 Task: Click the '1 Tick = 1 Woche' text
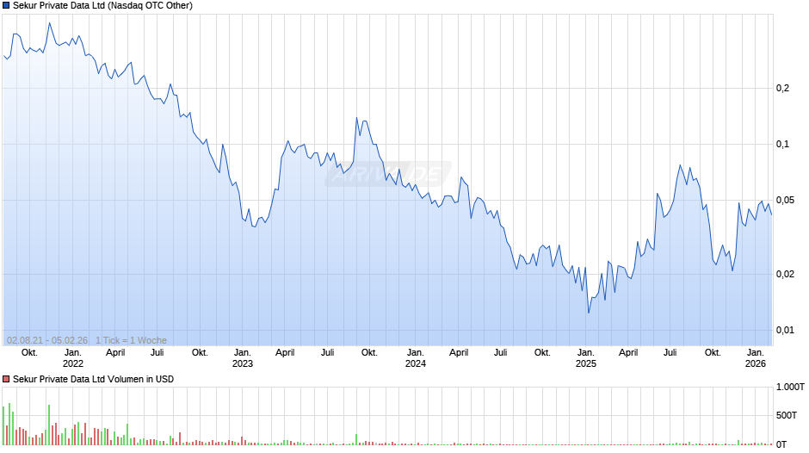pyautogui.click(x=131, y=340)
